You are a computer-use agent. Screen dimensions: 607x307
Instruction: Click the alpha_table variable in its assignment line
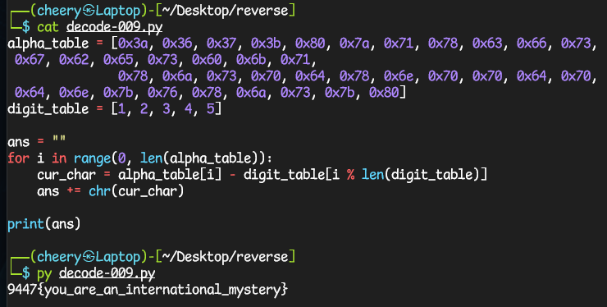coord(48,44)
